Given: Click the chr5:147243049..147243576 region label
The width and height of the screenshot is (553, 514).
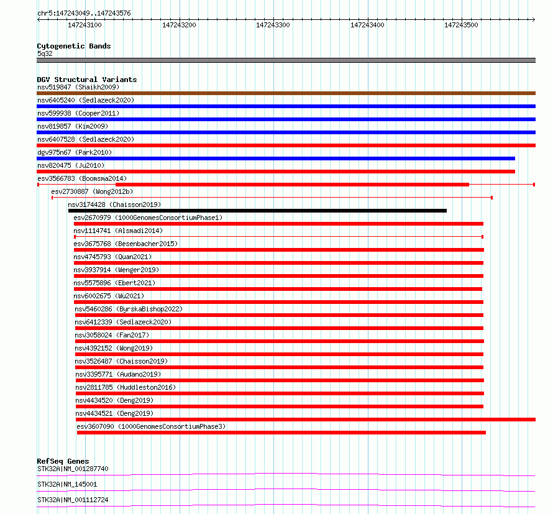Looking at the screenshot, I should coord(84,14).
